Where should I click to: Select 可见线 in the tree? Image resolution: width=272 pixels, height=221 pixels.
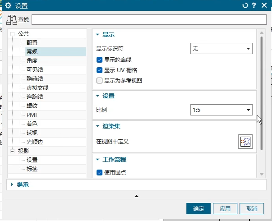[x=35, y=70]
